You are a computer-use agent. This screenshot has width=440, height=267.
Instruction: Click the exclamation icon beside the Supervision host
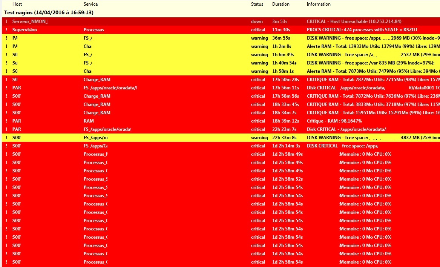coord(6,30)
